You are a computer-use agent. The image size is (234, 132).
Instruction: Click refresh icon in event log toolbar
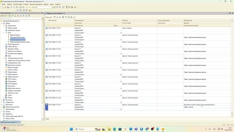point(74,17)
